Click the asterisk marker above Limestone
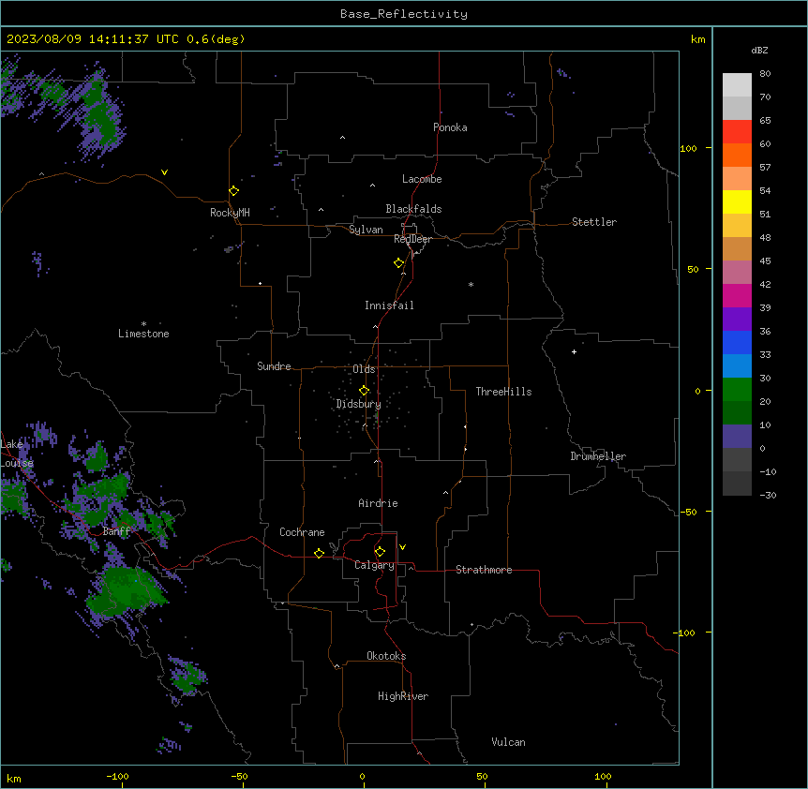The width and height of the screenshot is (808, 789). (x=143, y=324)
